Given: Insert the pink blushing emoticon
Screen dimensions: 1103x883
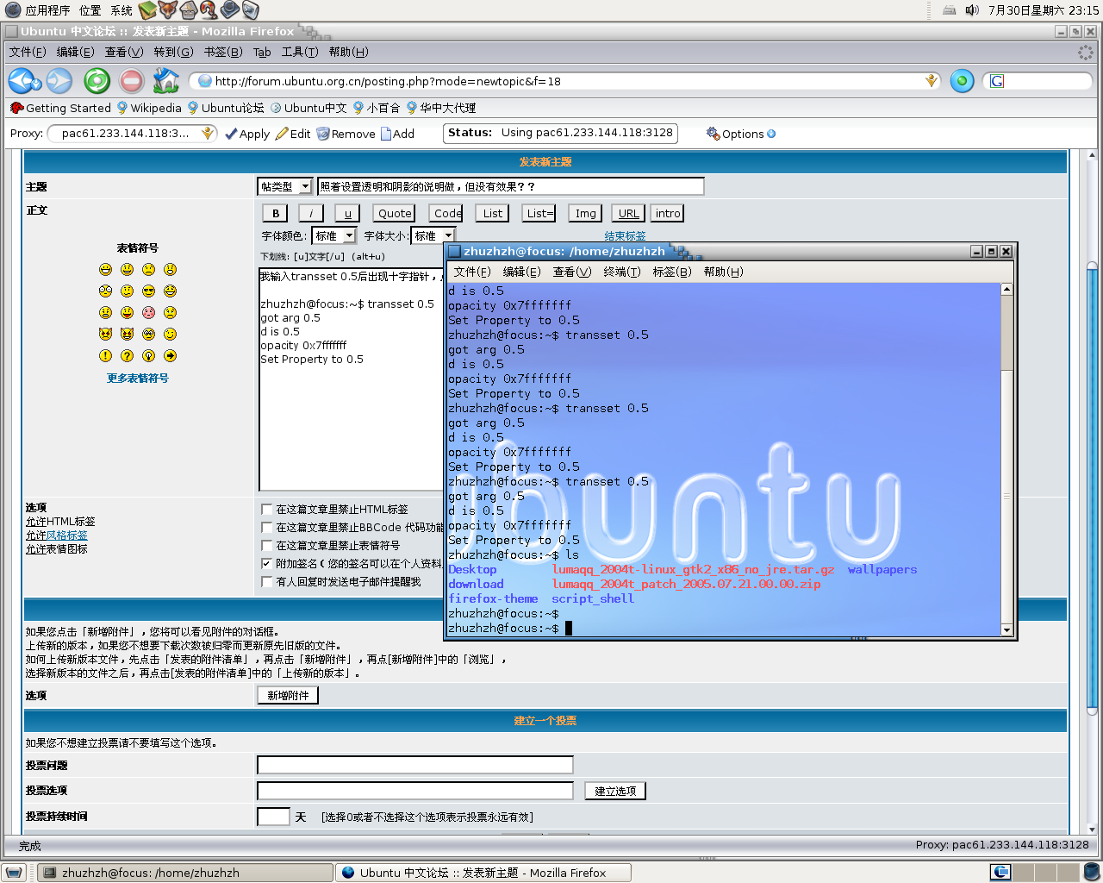Looking at the screenshot, I should click(x=148, y=312).
